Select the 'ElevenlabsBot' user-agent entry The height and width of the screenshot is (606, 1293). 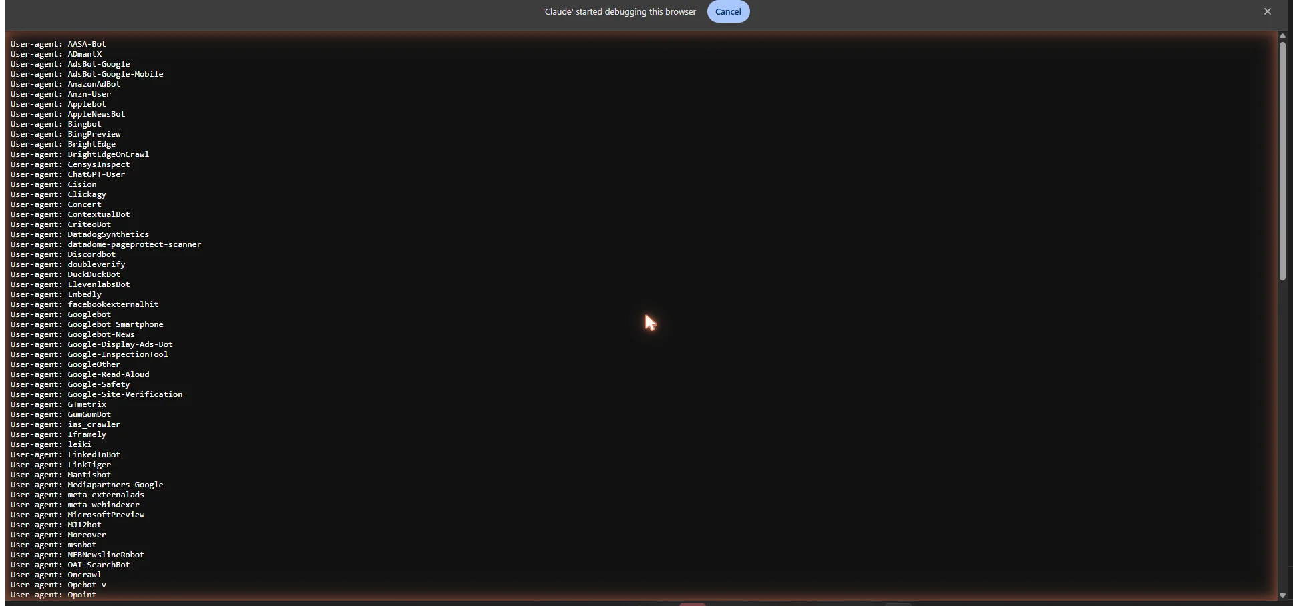(70, 284)
